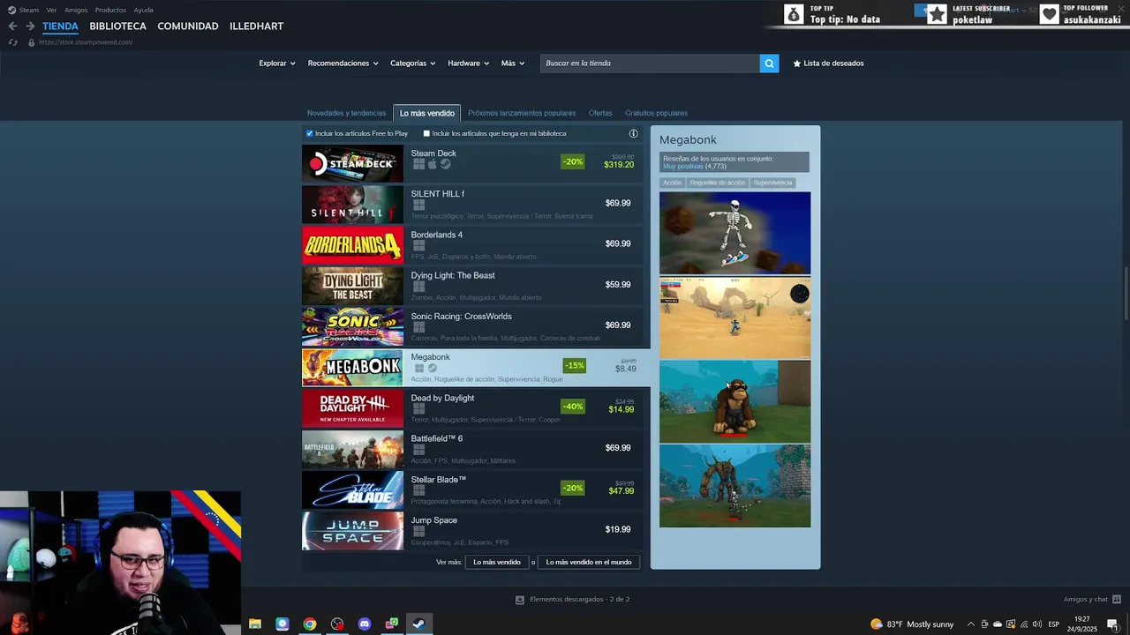Open the Steam menu
The image size is (1130, 635).
(x=29, y=10)
